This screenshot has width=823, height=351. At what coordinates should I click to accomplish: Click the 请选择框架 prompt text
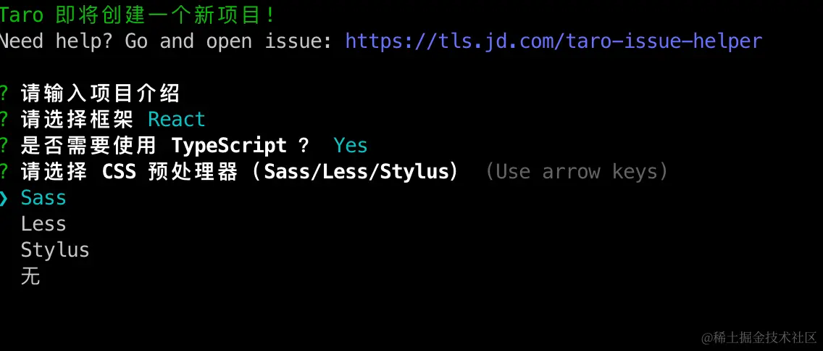77,120
